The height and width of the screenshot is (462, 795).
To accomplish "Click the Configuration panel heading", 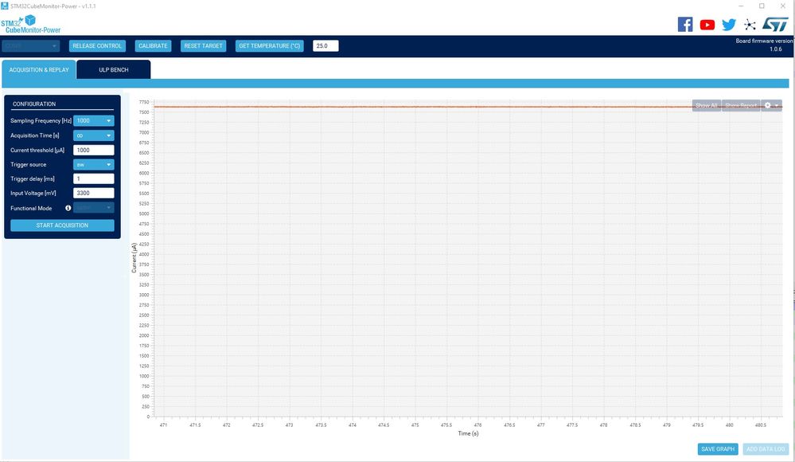I will pos(34,104).
